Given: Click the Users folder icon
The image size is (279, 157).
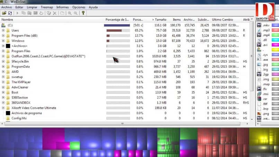Looking at the screenshot, I should pyautogui.click(x=8, y=30).
